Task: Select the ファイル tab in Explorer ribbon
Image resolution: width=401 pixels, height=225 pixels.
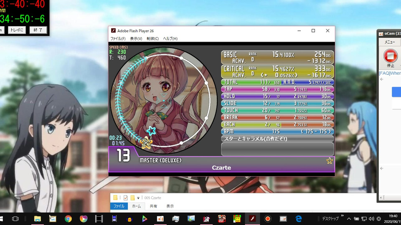Action: tap(119, 206)
